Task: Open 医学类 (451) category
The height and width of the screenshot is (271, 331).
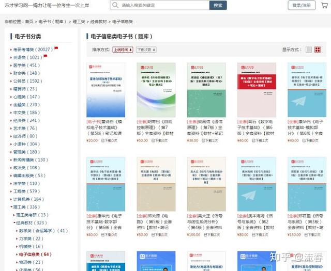Action: point(26,66)
